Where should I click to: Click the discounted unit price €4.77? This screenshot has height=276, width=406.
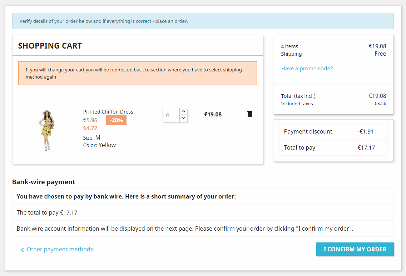pos(90,128)
